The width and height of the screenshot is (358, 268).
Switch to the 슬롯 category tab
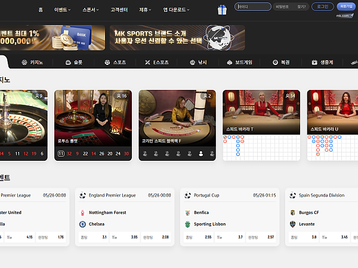tap(74, 62)
